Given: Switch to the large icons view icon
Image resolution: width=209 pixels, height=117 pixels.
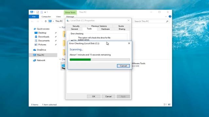Looking at the screenshot, I should (169, 105).
